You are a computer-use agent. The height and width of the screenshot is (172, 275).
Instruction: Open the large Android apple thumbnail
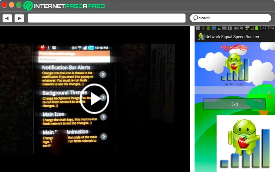(245, 143)
